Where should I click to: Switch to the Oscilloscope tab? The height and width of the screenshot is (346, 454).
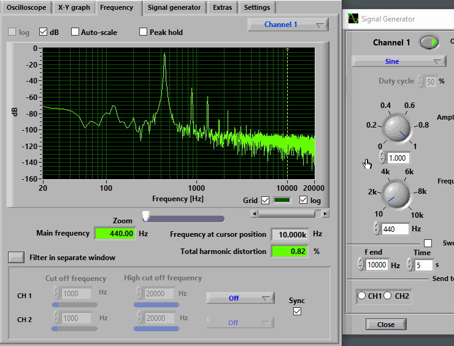point(26,7)
